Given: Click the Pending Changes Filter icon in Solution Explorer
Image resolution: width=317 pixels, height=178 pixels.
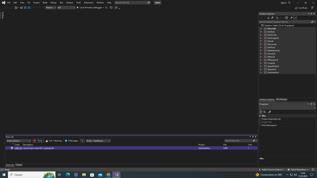Looking at the screenshot, I should coord(277,18).
